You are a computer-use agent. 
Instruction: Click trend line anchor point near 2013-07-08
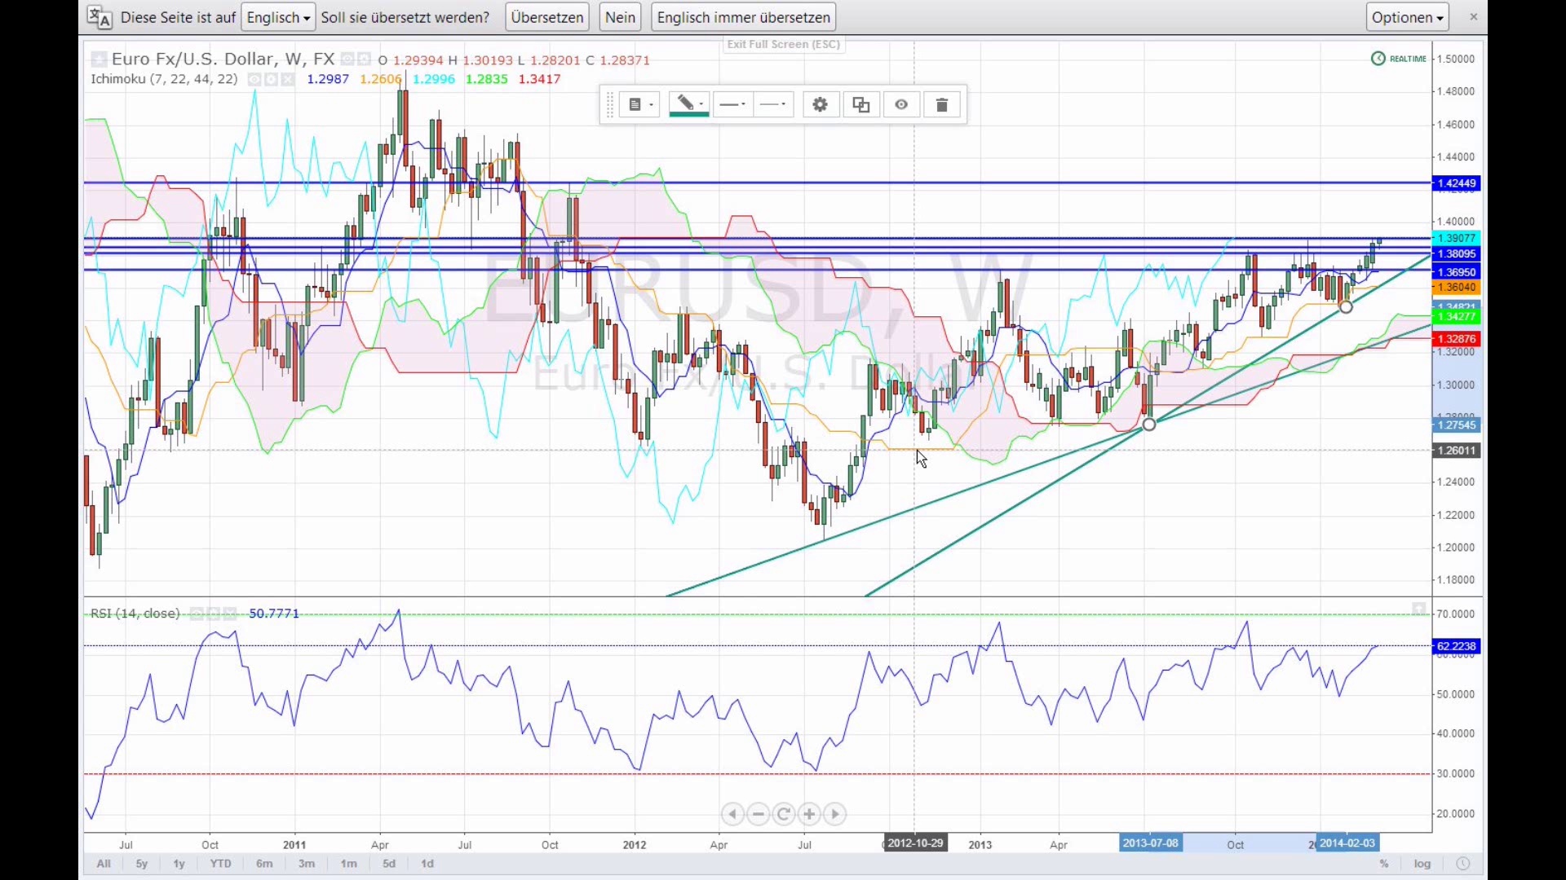tap(1149, 425)
